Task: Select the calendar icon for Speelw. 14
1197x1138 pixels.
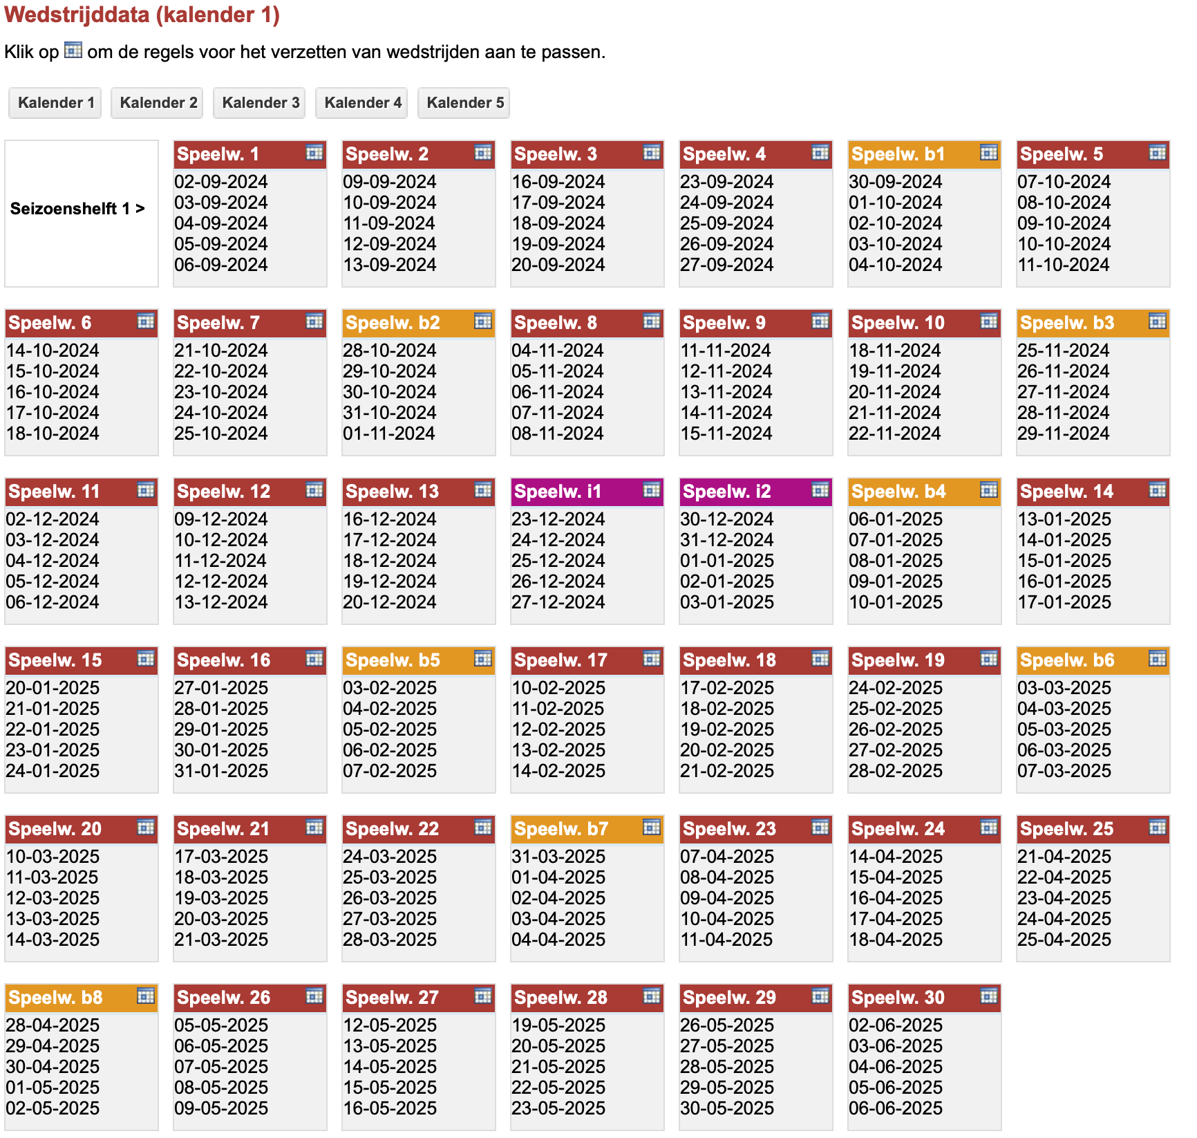Action: click(1158, 490)
